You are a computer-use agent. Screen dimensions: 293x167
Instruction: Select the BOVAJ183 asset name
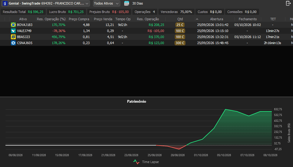coord(25,25)
